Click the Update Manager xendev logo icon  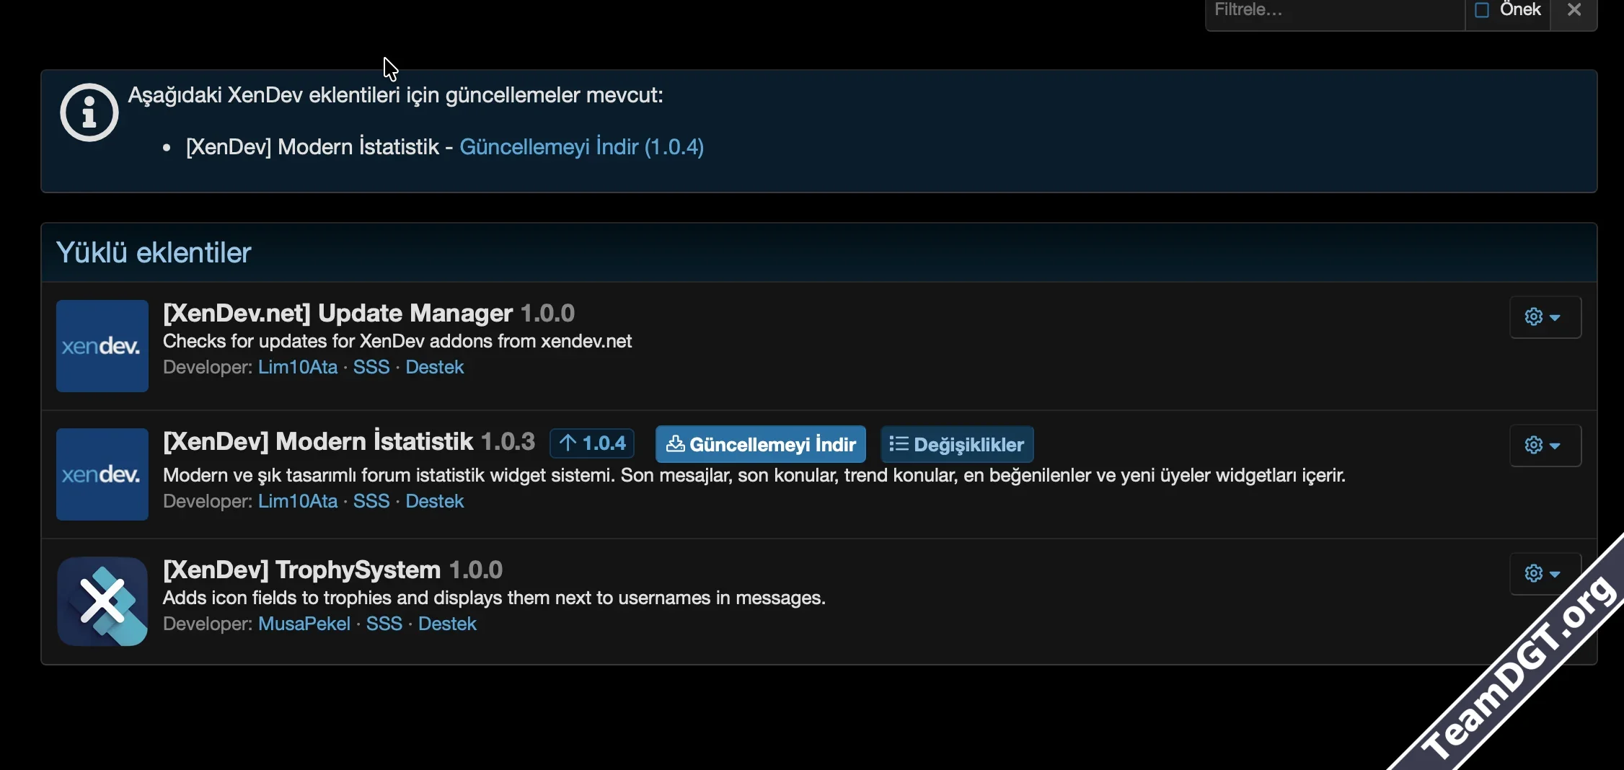[x=102, y=346]
